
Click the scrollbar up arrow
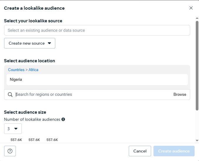pyautogui.click(x=197, y=18)
